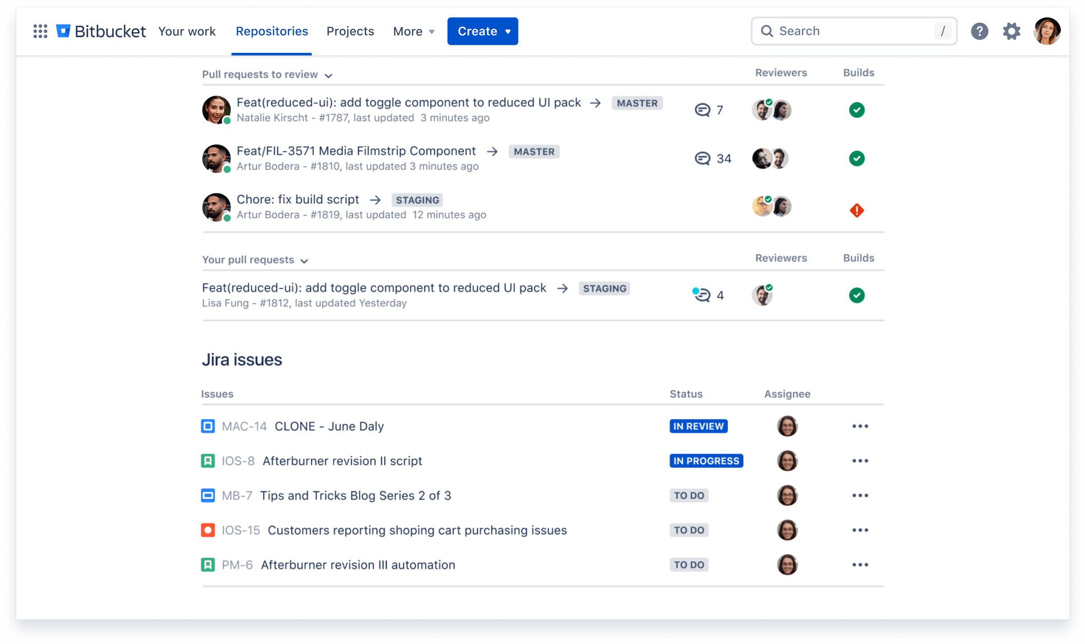
Task: Click the Projects tab in navigation
Action: [350, 32]
